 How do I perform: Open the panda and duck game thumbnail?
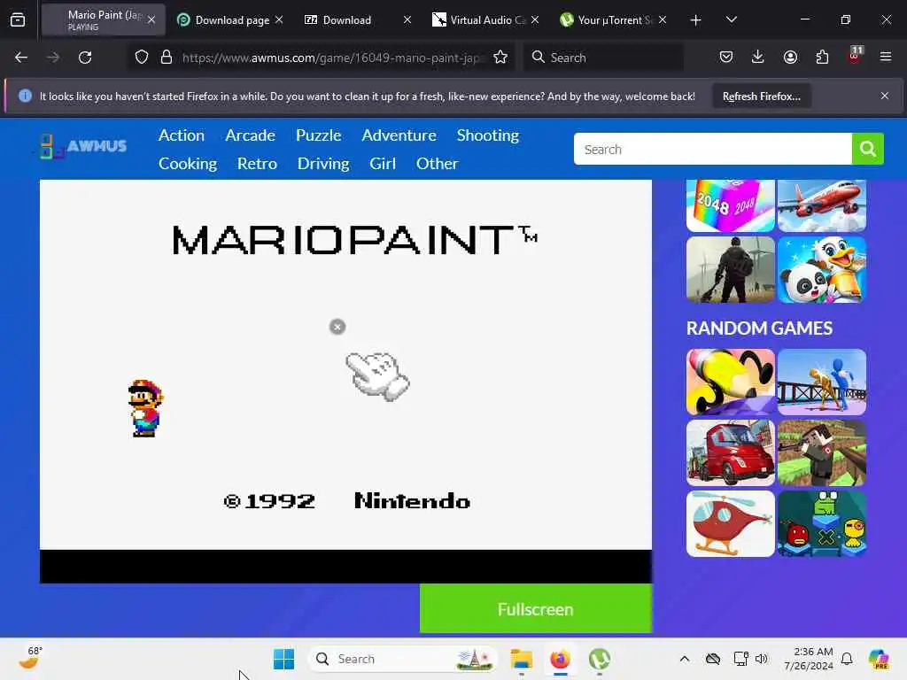coord(822,269)
